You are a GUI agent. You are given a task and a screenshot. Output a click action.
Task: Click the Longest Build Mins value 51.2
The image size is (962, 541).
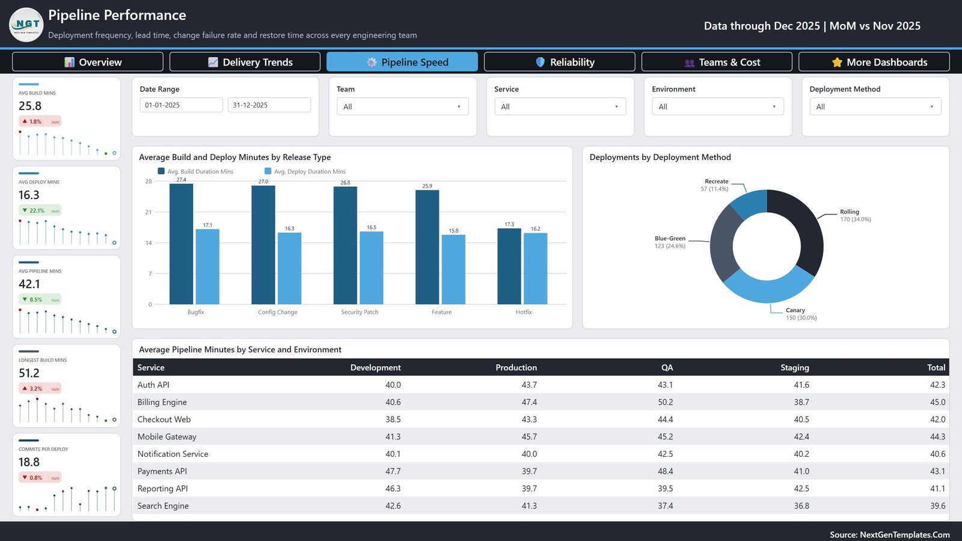[29, 373]
